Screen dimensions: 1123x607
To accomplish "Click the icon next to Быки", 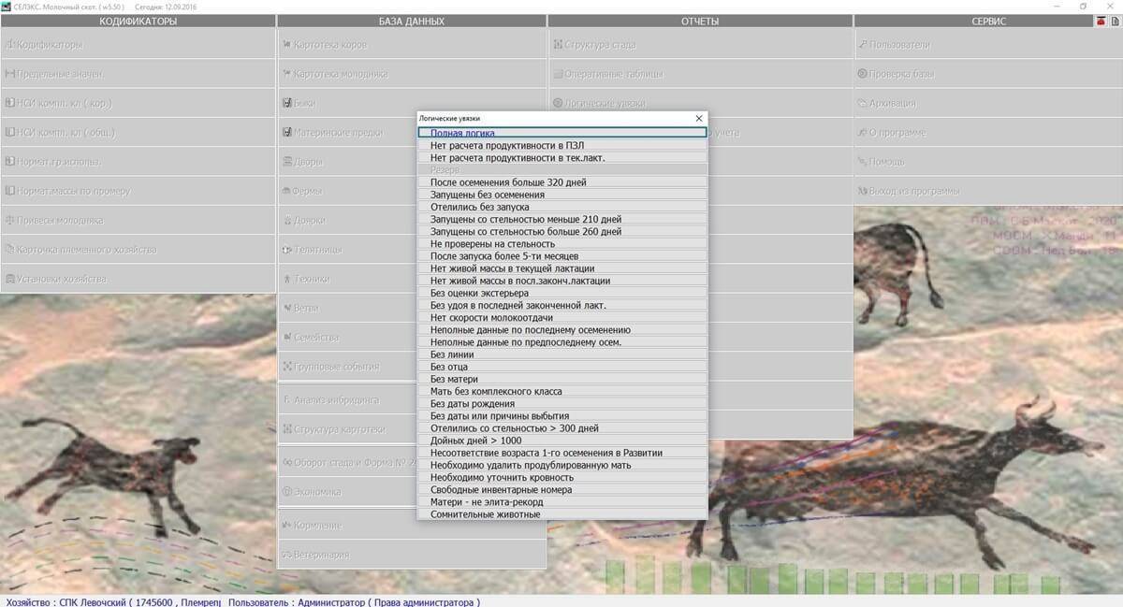I will 286,103.
